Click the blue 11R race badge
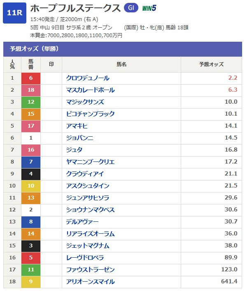This screenshot has height=292, width=245. tap(14, 13)
